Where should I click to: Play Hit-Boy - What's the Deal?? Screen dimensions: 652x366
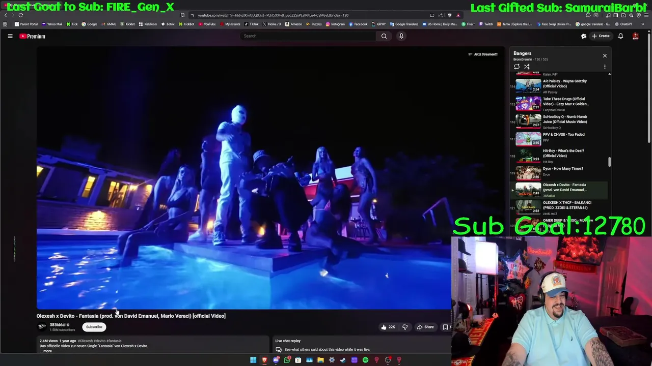point(559,156)
